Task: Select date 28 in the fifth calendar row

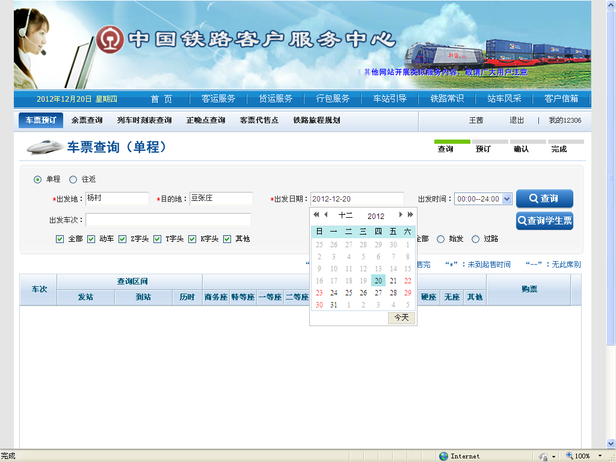Action: (x=393, y=293)
